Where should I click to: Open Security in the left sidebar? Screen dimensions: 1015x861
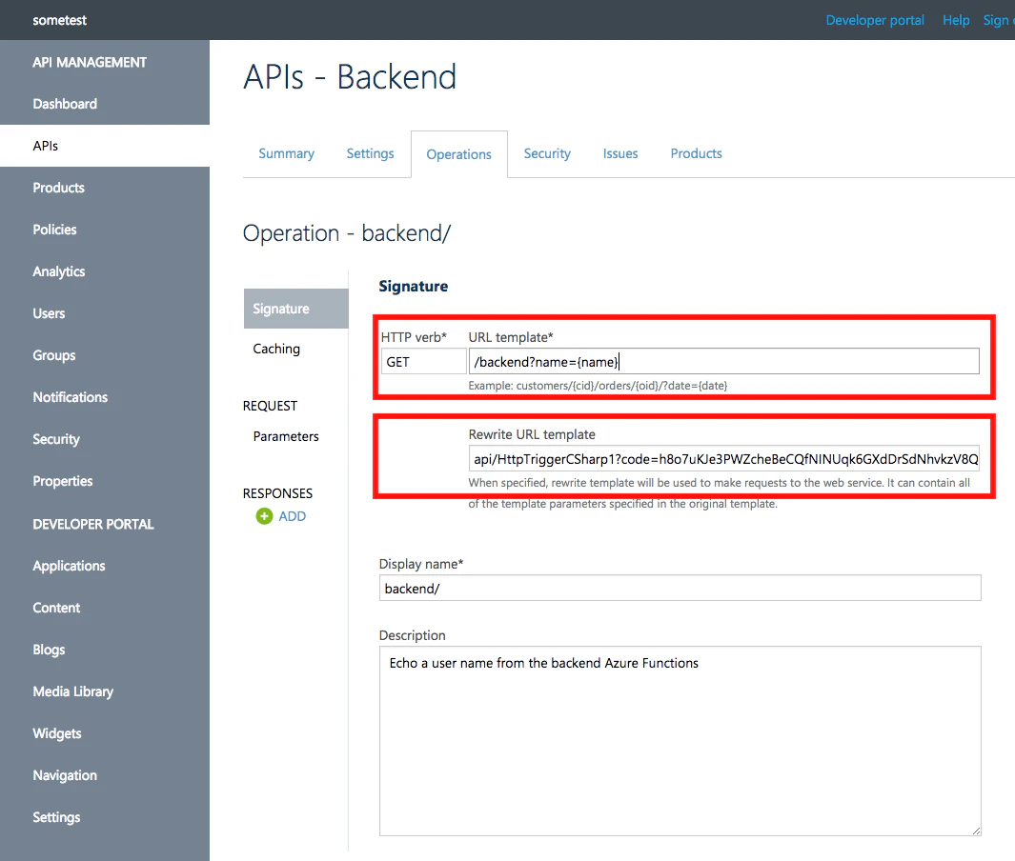[56, 439]
